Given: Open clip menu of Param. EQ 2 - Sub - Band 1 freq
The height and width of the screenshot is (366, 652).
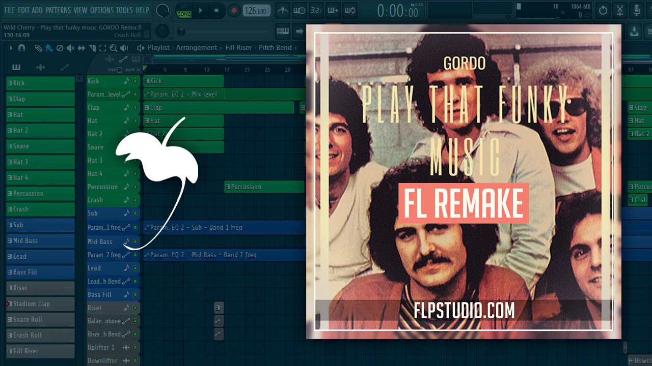Looking at the screenshot, I should pos(147,227).
